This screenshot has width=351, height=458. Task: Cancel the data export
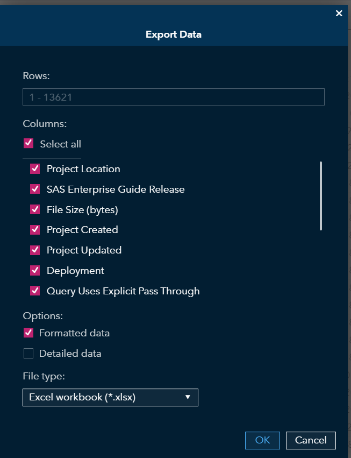tap(311, 440)
